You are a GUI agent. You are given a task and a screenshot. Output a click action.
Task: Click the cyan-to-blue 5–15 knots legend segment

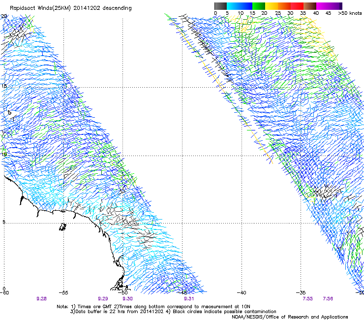coord(240,6)
